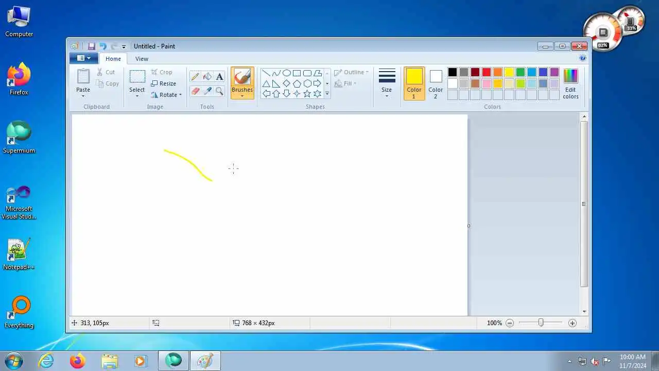659x371 pixels.
Task: Activate Color 1 foreground selector
Action: pos(414,83)
